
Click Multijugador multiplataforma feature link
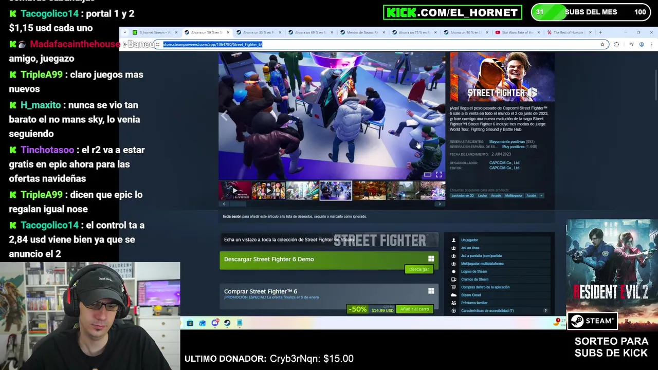point(482,264)
